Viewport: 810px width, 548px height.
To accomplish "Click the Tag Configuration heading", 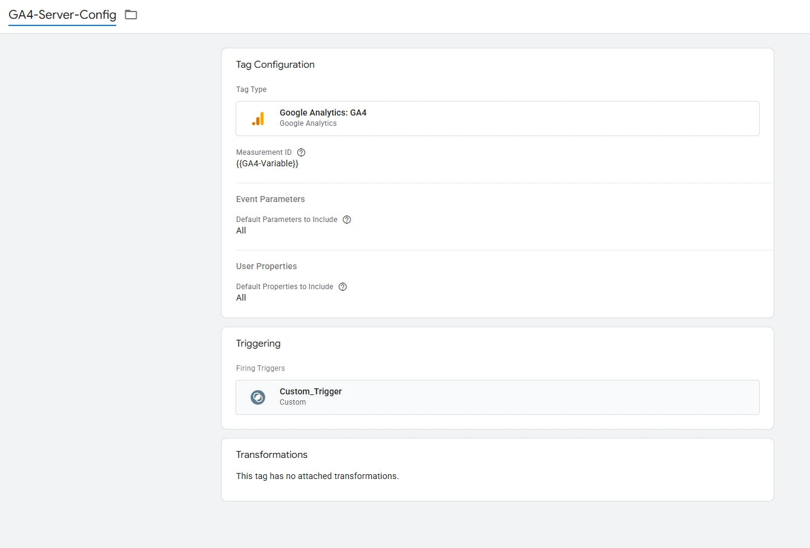I will tap(275, 65).
